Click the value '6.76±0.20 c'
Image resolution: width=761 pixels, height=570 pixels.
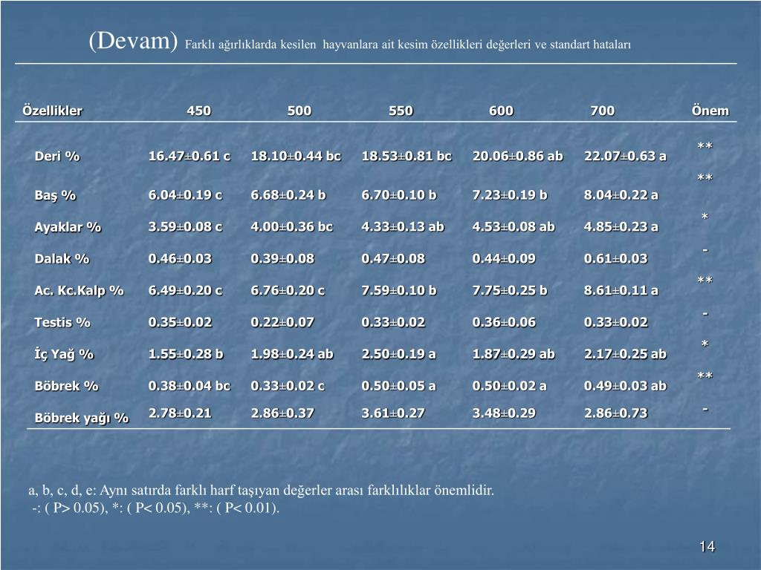[288, 291]
